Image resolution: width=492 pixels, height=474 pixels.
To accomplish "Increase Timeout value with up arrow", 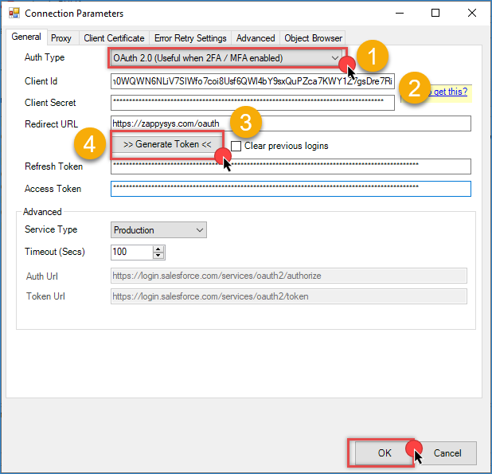I will [x=158, y=249].
